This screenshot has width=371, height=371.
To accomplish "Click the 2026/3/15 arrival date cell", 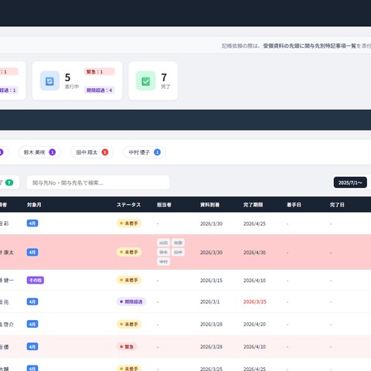I will [211, 281].
